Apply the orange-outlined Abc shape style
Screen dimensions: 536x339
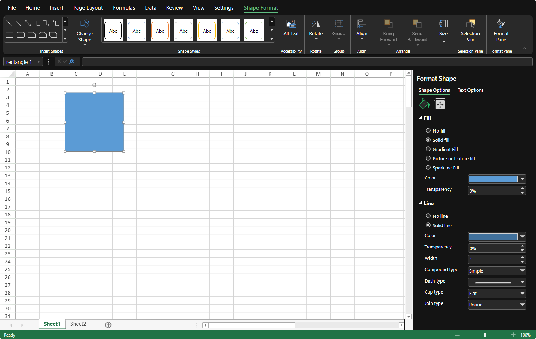click(x=160, y=31)
